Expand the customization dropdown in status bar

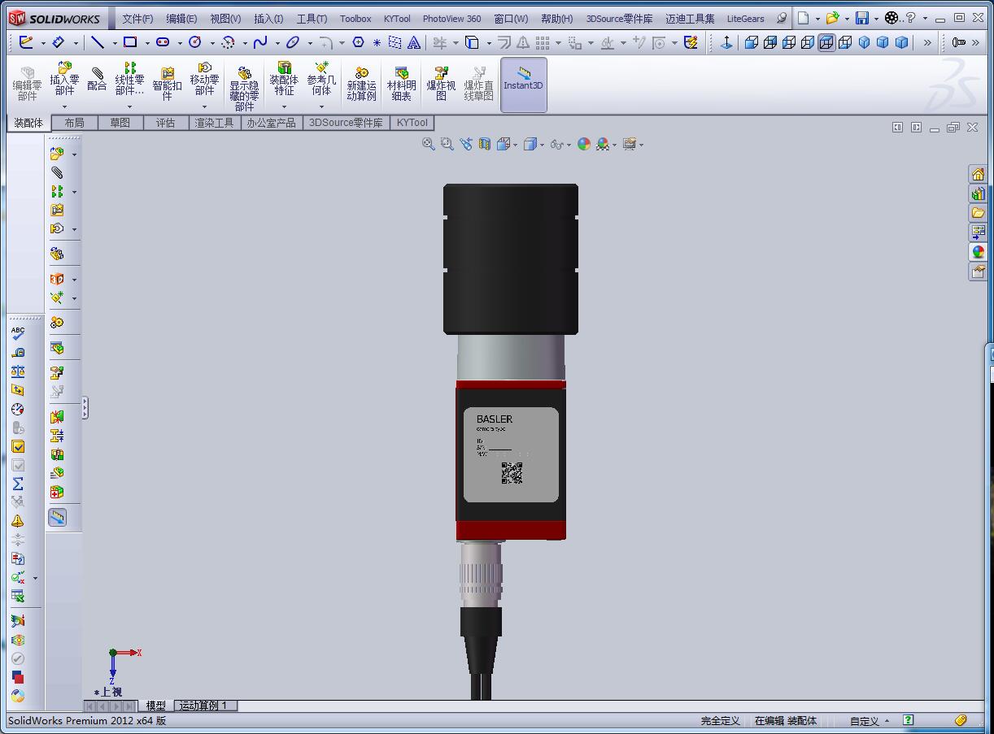[x=887, y=721]
